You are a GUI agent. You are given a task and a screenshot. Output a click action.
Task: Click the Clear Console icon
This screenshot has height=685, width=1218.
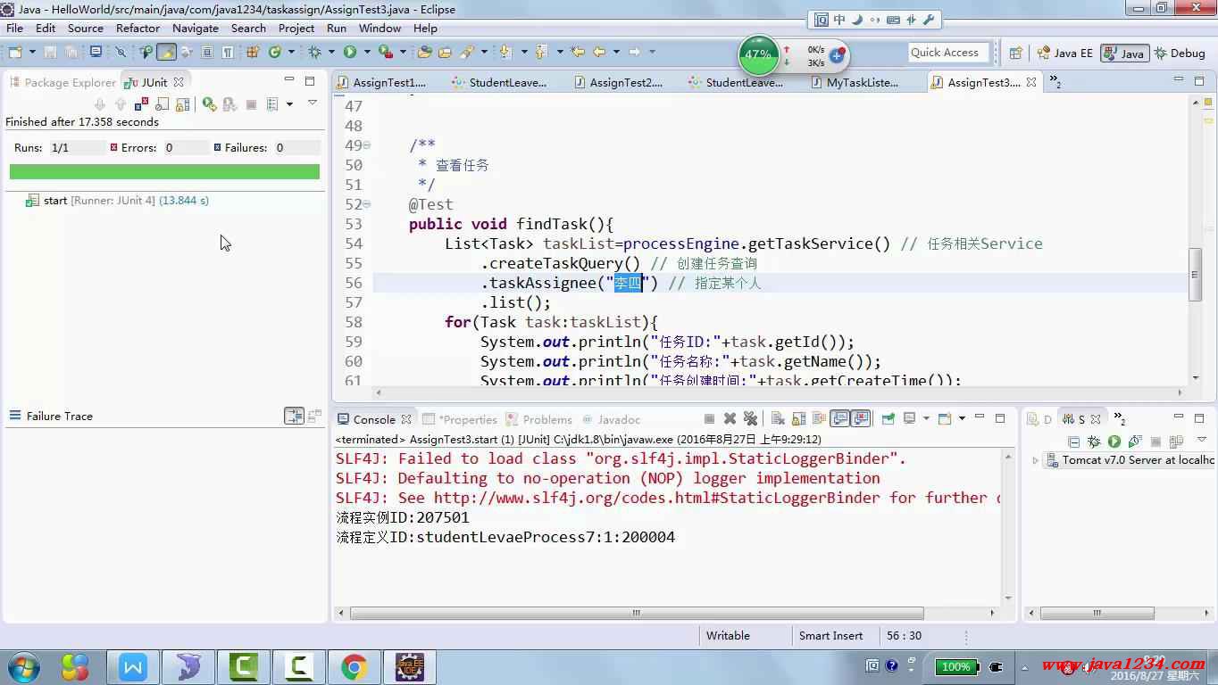778,418
